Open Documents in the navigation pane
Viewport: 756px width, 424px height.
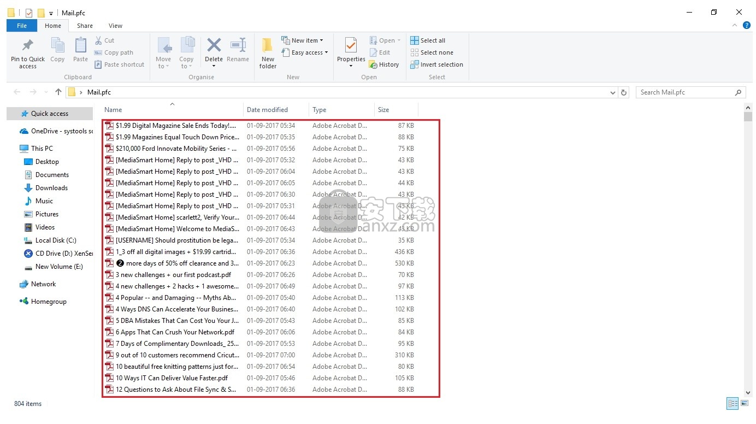[46, 175]
